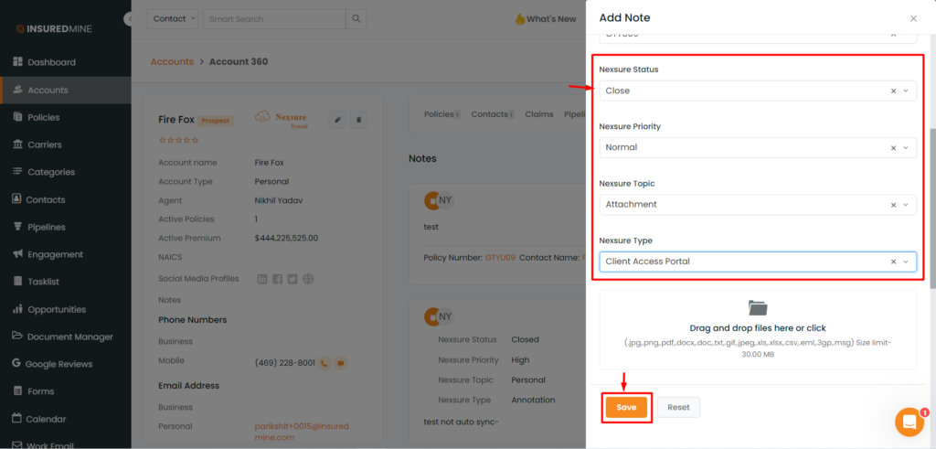
Task: Switch to Claims tab
Action: (x=539, y=114)
